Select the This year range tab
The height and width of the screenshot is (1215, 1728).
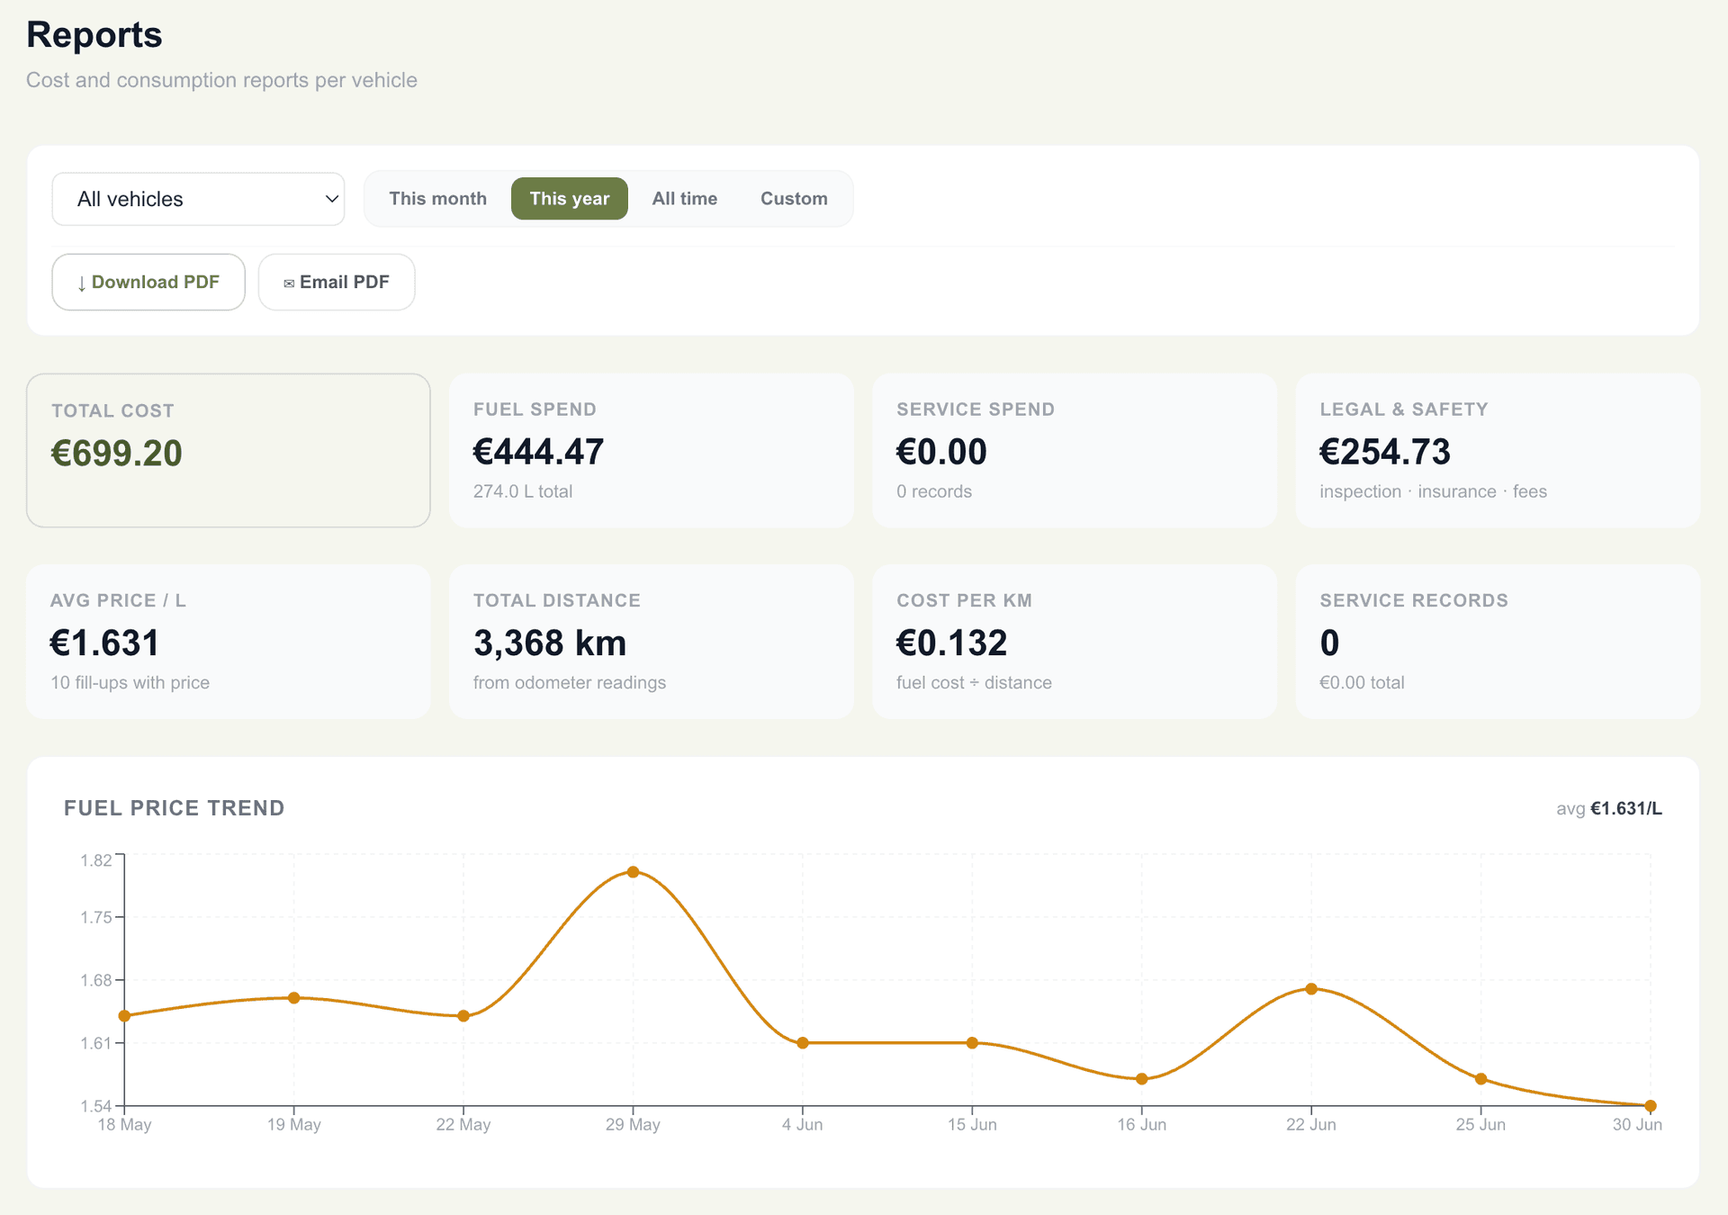[x=570, y=199]
